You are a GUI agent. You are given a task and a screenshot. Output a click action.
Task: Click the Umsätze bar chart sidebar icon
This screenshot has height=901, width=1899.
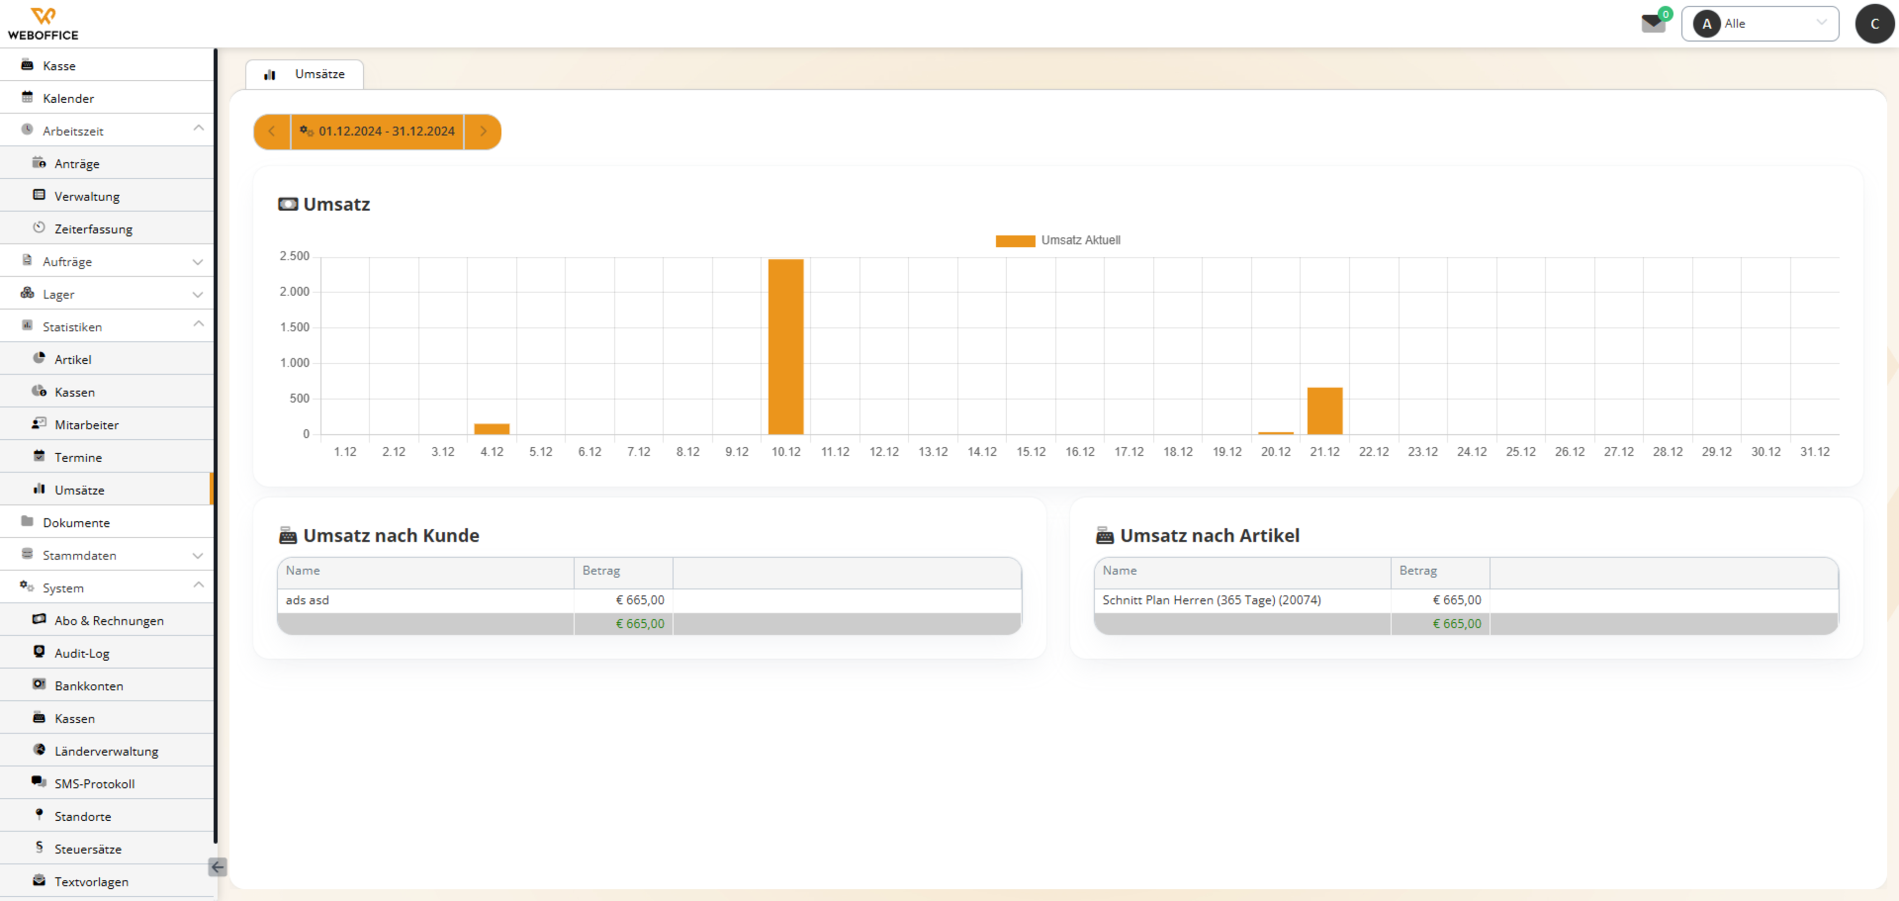[39, 488]
